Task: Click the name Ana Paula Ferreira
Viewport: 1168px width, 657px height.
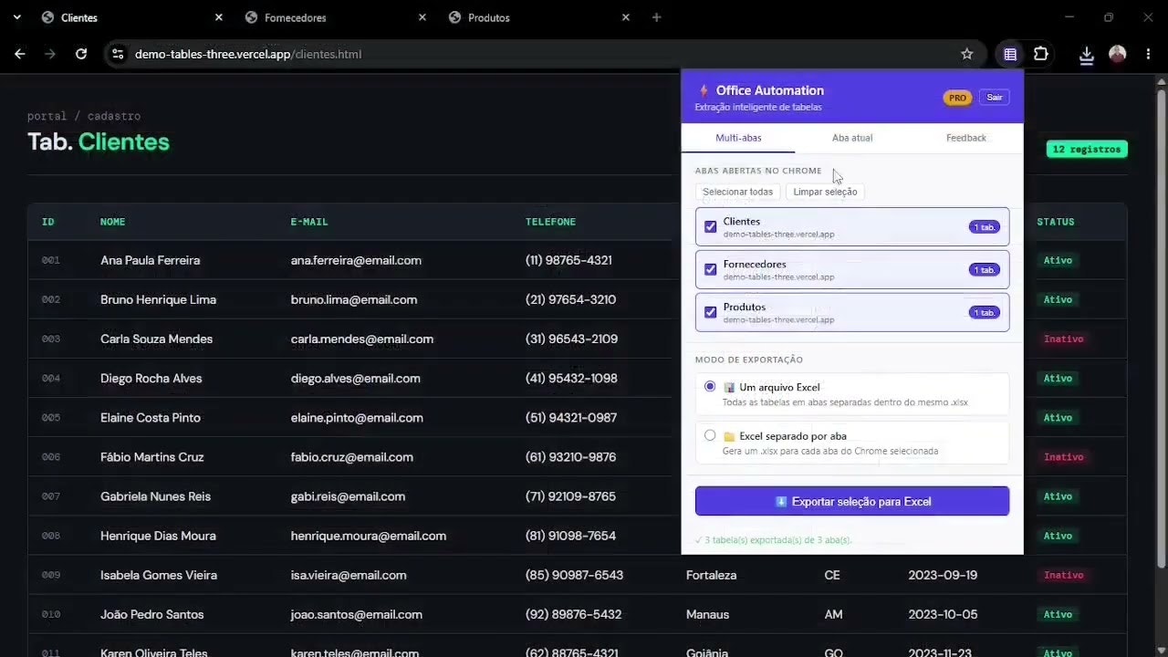Action: tap(150, 260)
